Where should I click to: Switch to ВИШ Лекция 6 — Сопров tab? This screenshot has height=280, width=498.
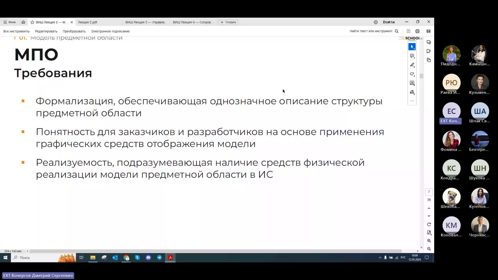tap(193, 22)
